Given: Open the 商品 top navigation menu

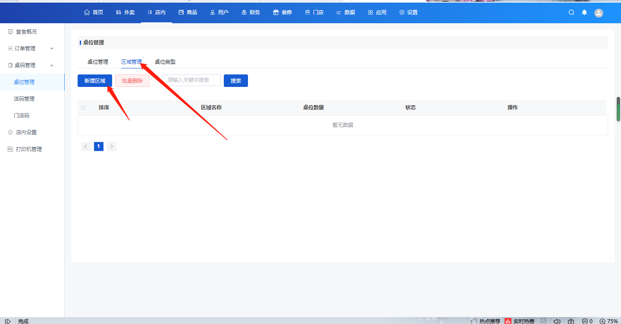Looking at the screenshot, I should (188, 12).
